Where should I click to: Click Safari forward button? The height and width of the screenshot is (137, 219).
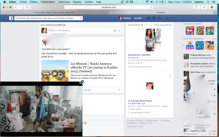(21, 7)
